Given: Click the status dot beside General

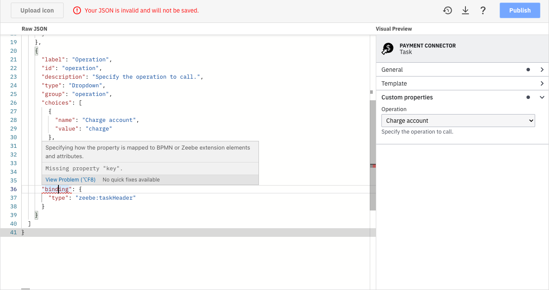Looking at the screenshot, I should (x=528, y=69).
